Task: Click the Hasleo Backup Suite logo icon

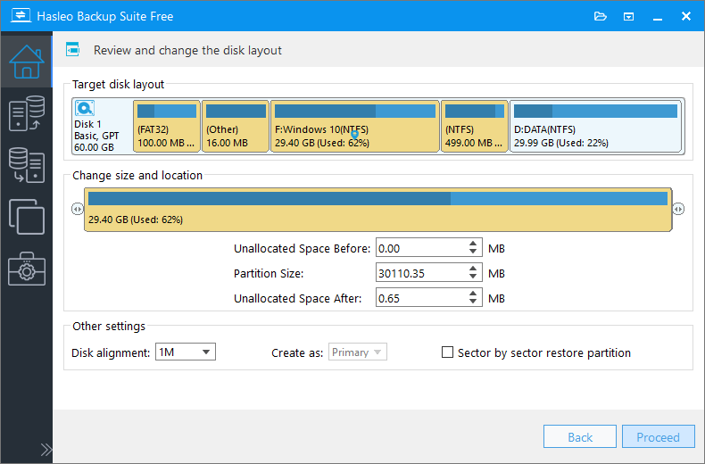Action: click(x=21, y=16)
